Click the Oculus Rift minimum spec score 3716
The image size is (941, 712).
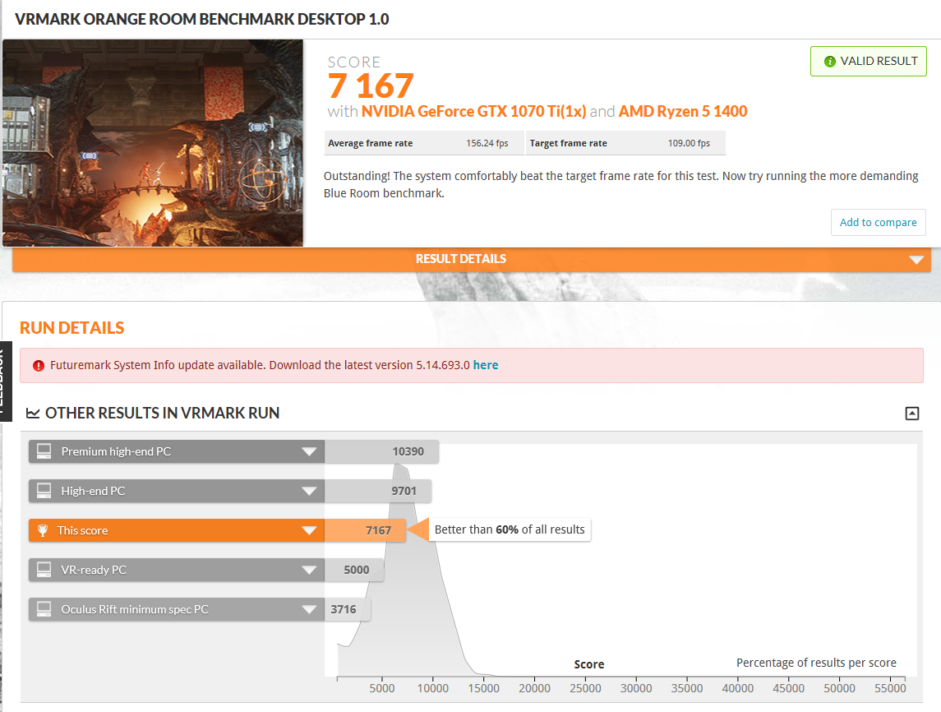344,609
